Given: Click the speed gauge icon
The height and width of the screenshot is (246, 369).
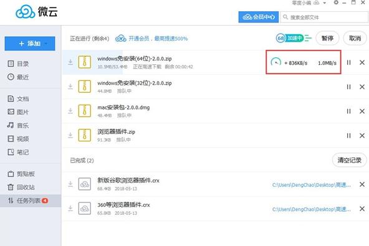Looking at the screenshot, I should point(276,62).
